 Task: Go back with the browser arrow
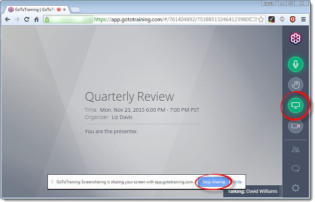click(x=7, y=19)
